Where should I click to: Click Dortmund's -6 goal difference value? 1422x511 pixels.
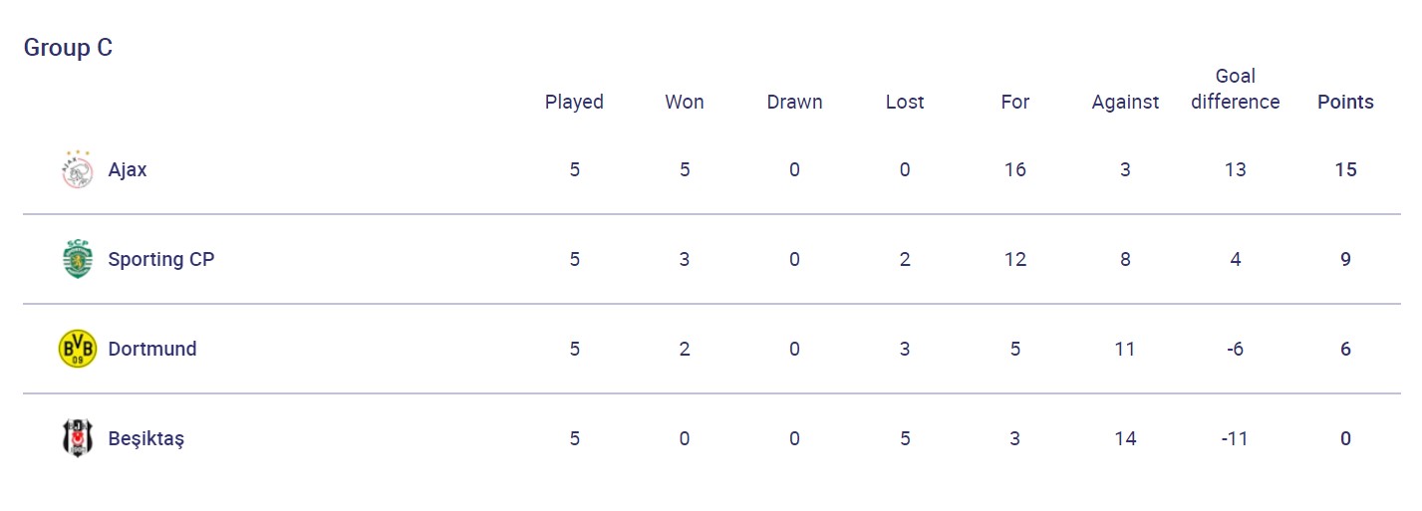coord(1236,349)
